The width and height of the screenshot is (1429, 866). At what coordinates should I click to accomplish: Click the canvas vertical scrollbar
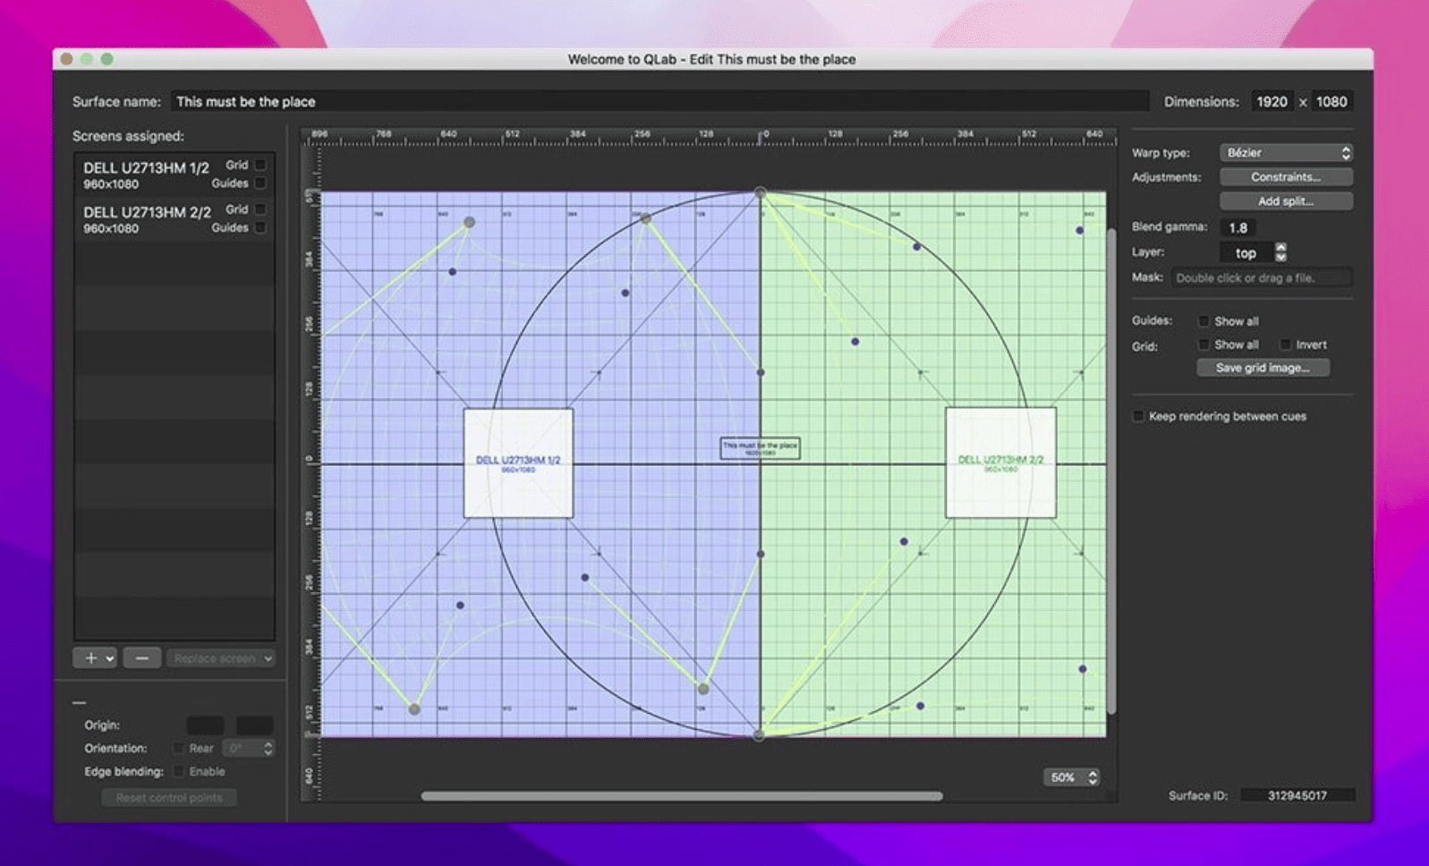(x=1111, y=471)
